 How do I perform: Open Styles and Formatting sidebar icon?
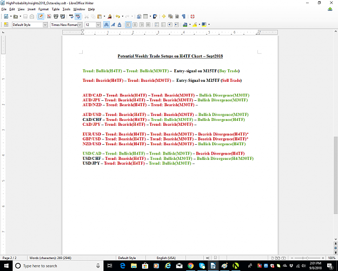(6, 24)
